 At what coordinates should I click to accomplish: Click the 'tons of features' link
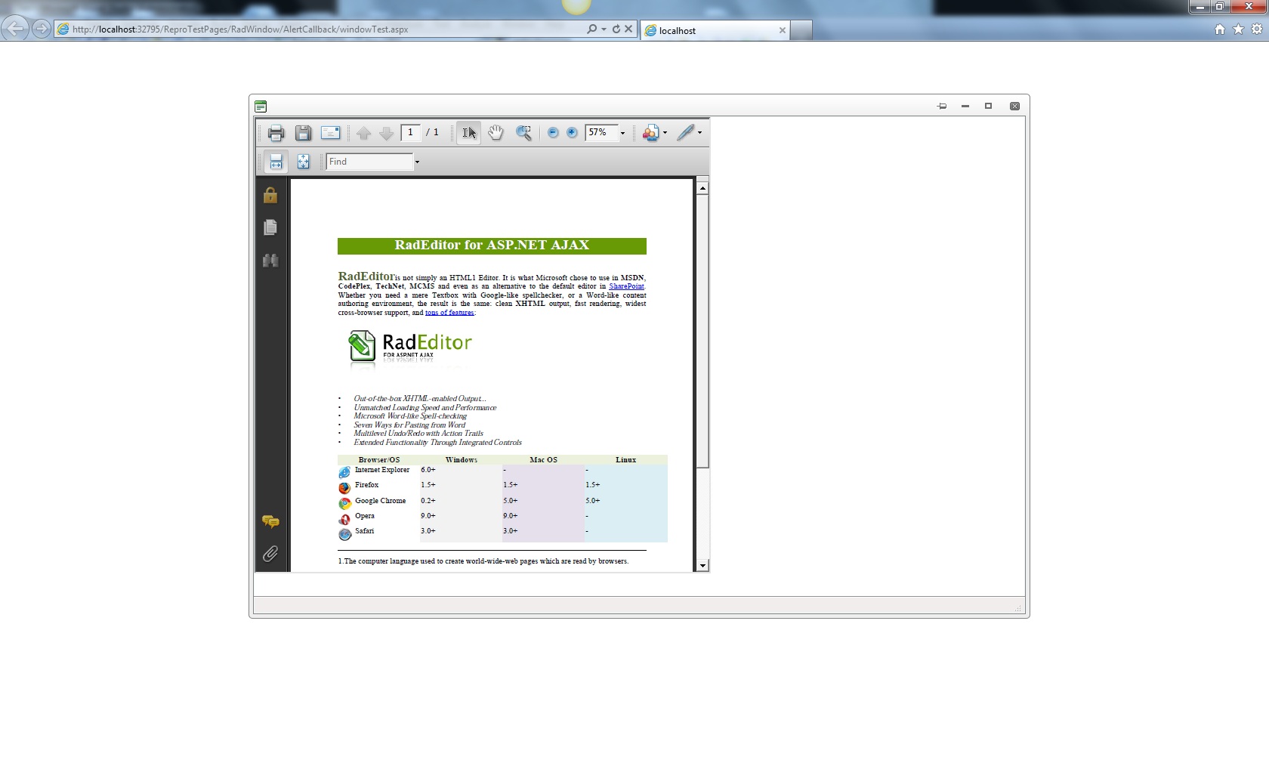[x=449, y=313]
